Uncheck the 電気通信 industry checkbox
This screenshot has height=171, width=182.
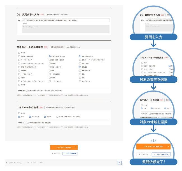pyautogui.click(x=80, y=67)
